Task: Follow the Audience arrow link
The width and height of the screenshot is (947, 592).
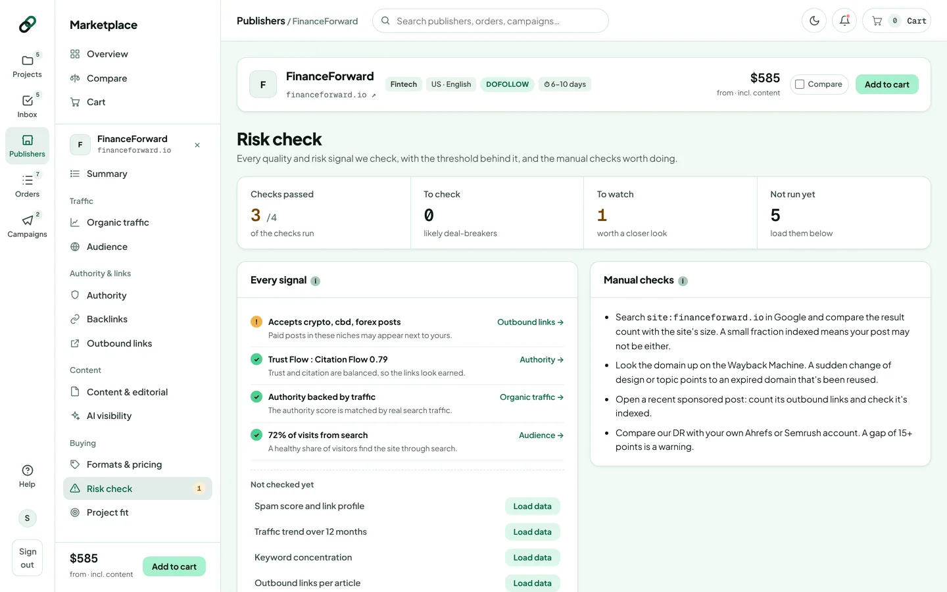Action: 541,435
